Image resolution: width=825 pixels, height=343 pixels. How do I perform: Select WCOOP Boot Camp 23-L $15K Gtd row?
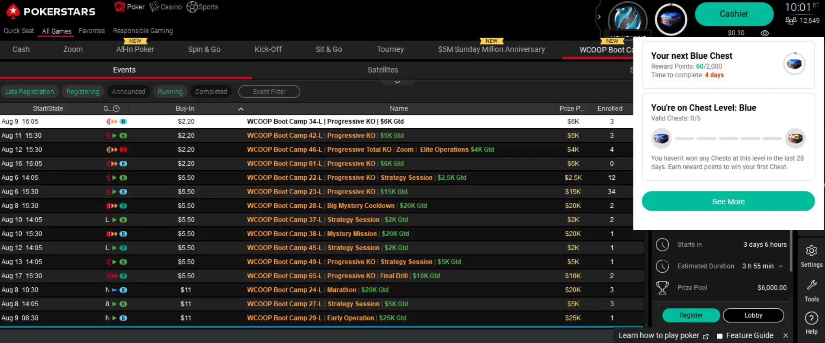tap(317, 192)
